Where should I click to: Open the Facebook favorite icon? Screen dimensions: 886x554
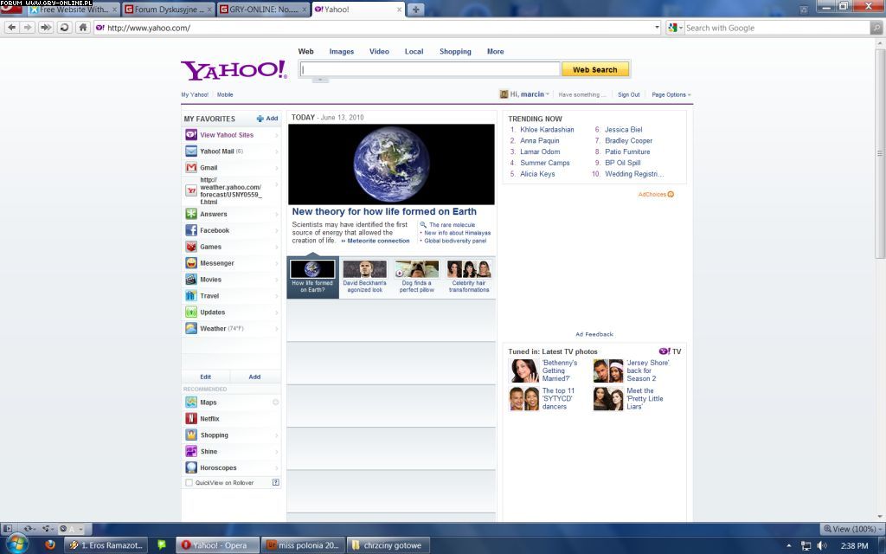[191, 230]
